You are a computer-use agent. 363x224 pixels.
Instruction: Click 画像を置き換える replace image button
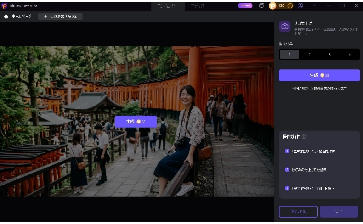tap(60, 17)
